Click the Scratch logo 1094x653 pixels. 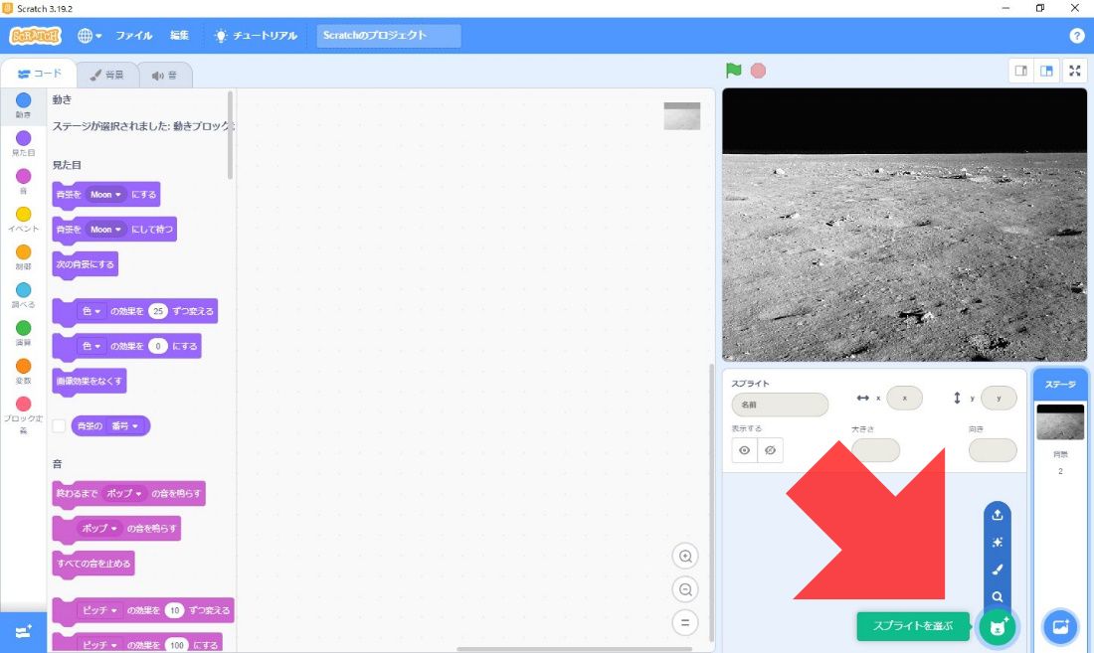coord(36,36)
